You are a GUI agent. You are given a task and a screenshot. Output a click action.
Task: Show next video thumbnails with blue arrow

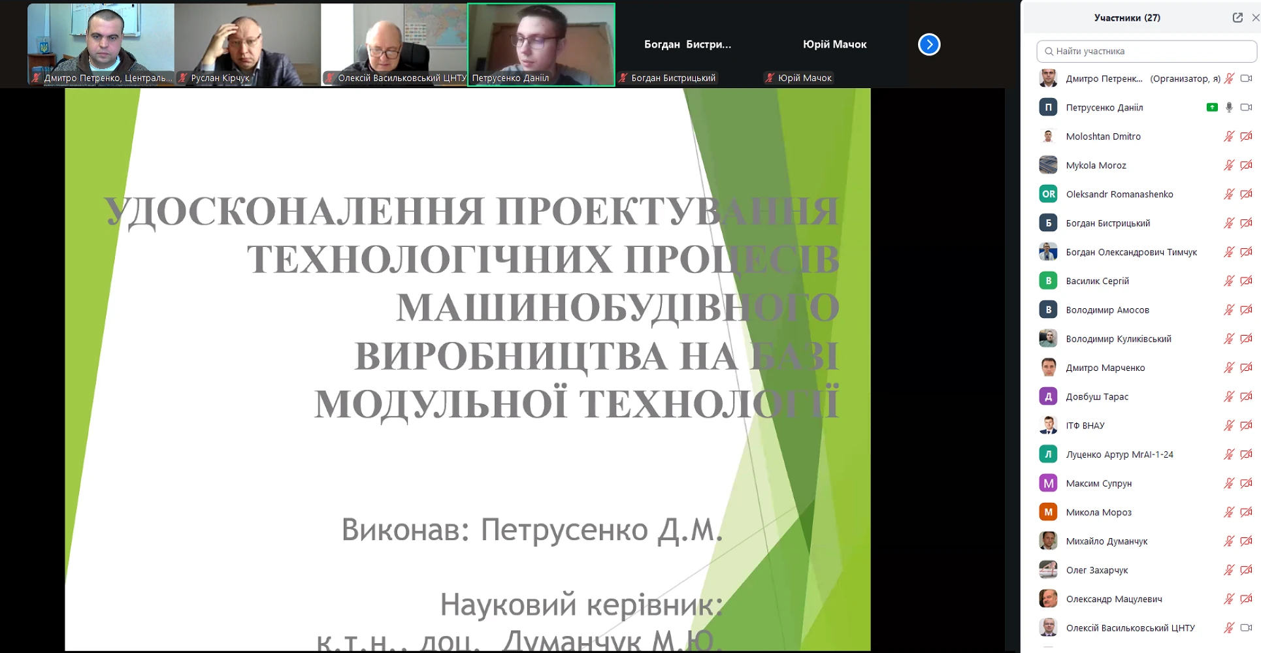coord(928,44)
